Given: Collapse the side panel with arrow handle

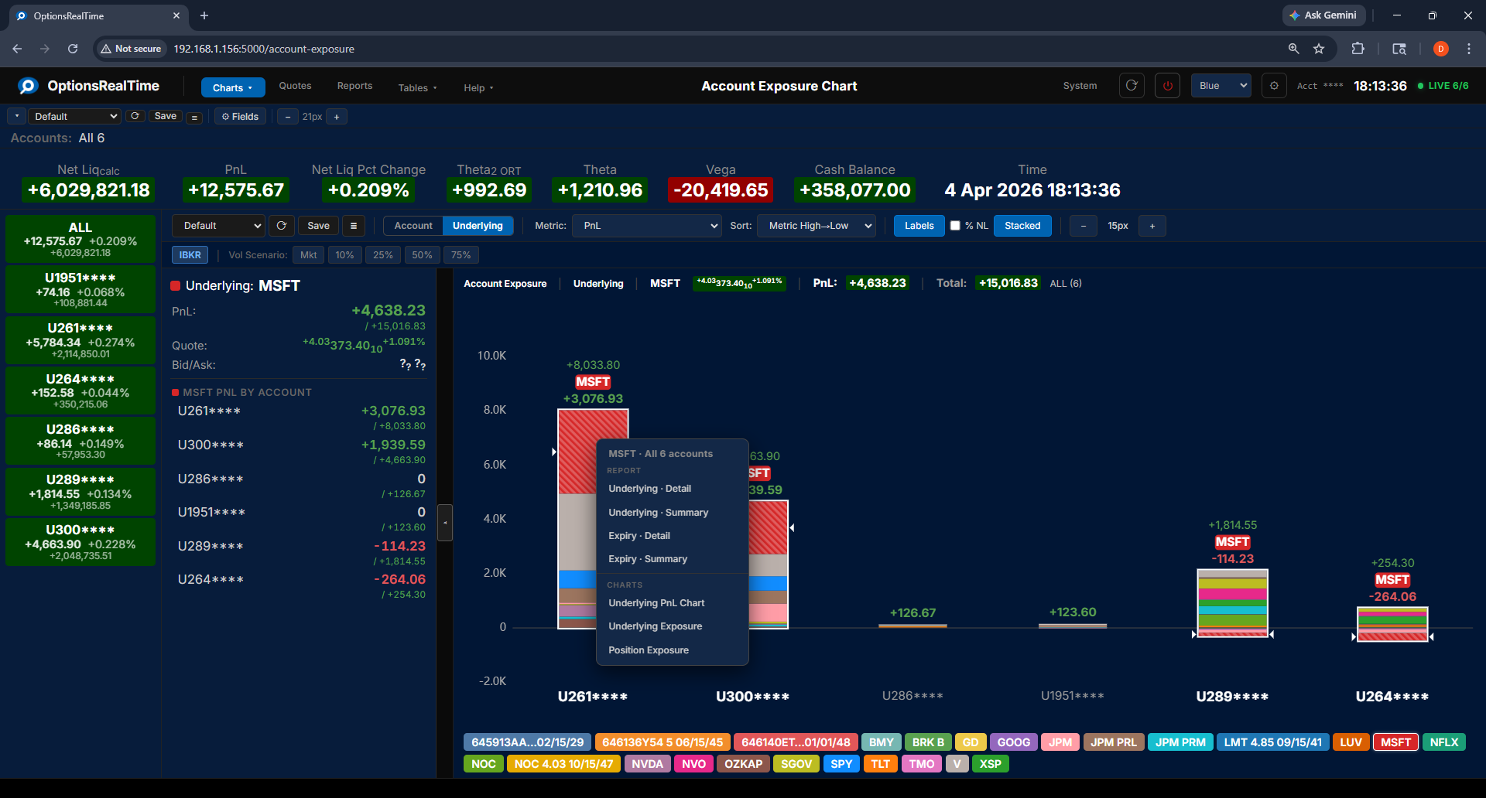Looking at the screenshot, I should tap(445, 523).
